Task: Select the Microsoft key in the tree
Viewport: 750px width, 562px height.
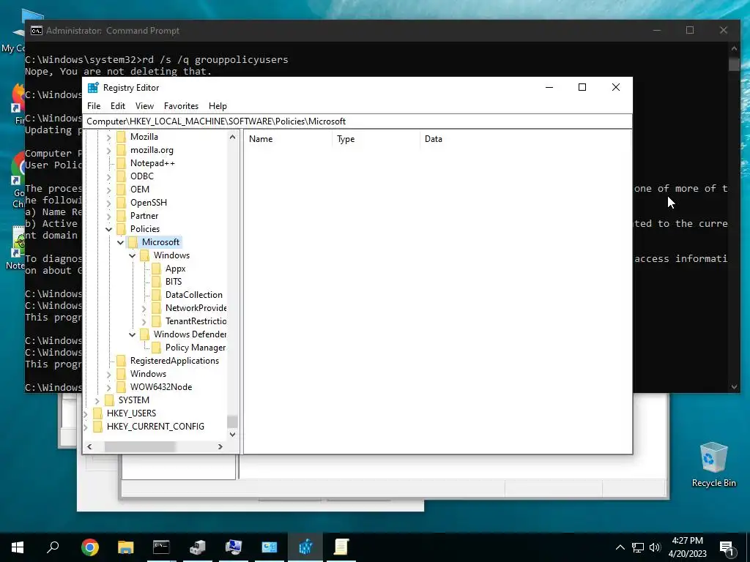Action: point(160,242)
